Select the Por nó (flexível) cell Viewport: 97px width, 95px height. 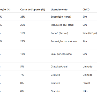(59, 33)
